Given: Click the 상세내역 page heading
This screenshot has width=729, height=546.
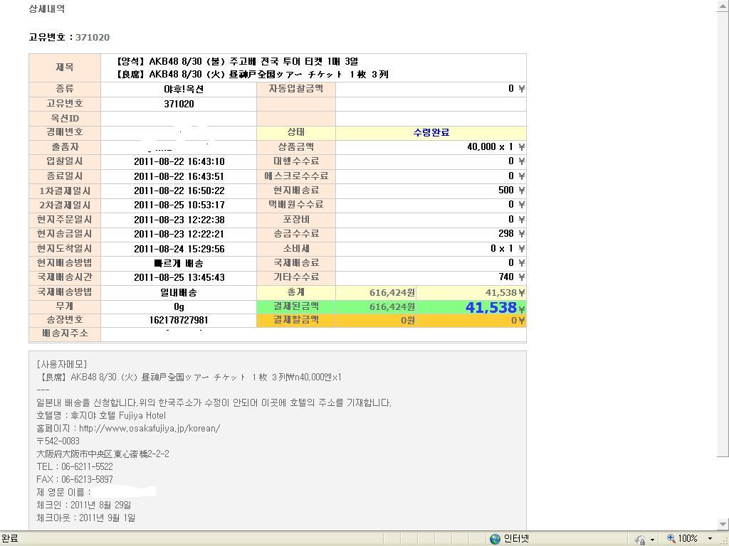Looking at the screenshot, I should pos(46,9).
